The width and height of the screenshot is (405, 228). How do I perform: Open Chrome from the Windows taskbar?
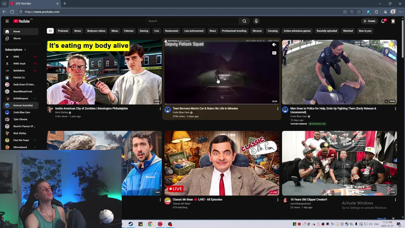click(150, 224)
